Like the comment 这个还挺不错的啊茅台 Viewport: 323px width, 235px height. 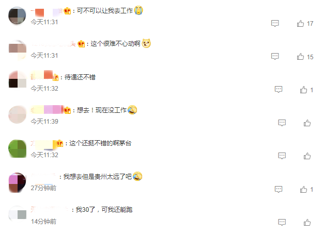click(307, 156)
